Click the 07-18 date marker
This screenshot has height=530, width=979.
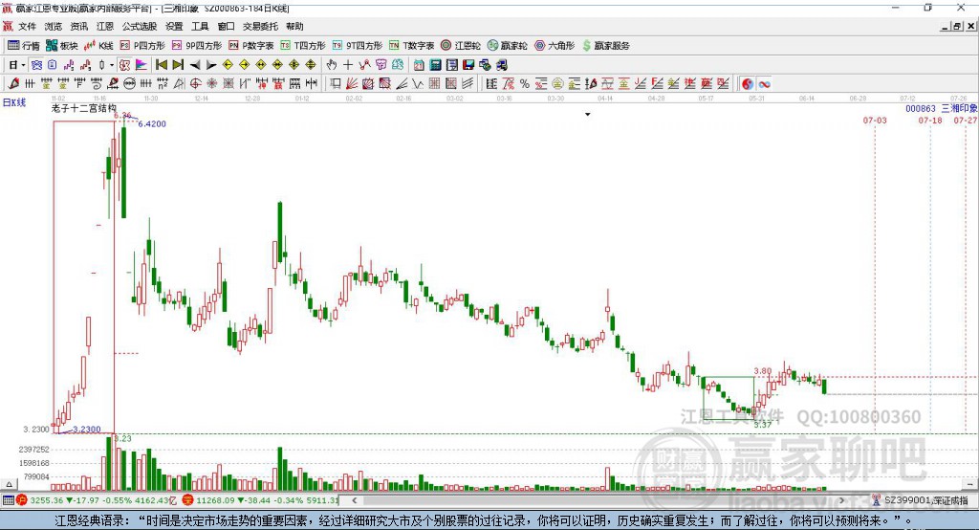click(x=929, y=120)
